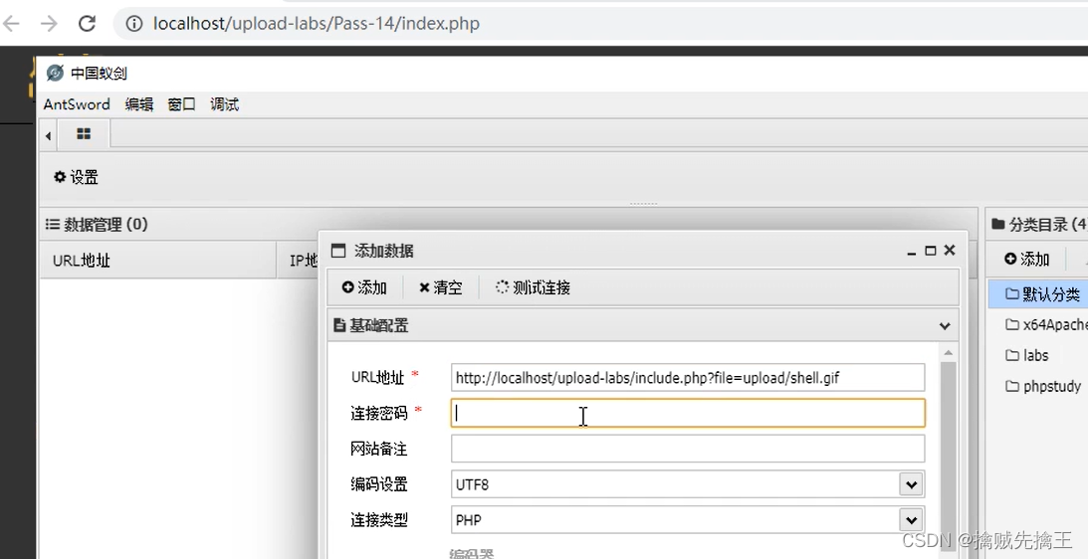Click the 清空 clear button
1088x559 pixels.
pos(441,287)
